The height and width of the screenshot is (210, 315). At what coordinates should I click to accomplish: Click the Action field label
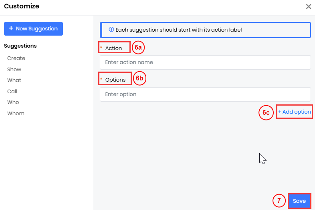coord(113,48)
